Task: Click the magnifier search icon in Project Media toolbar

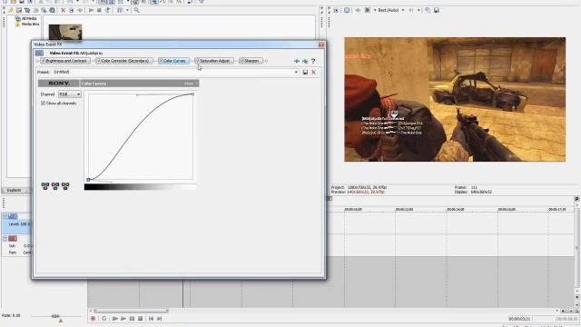Action: [x=137, y=10]
